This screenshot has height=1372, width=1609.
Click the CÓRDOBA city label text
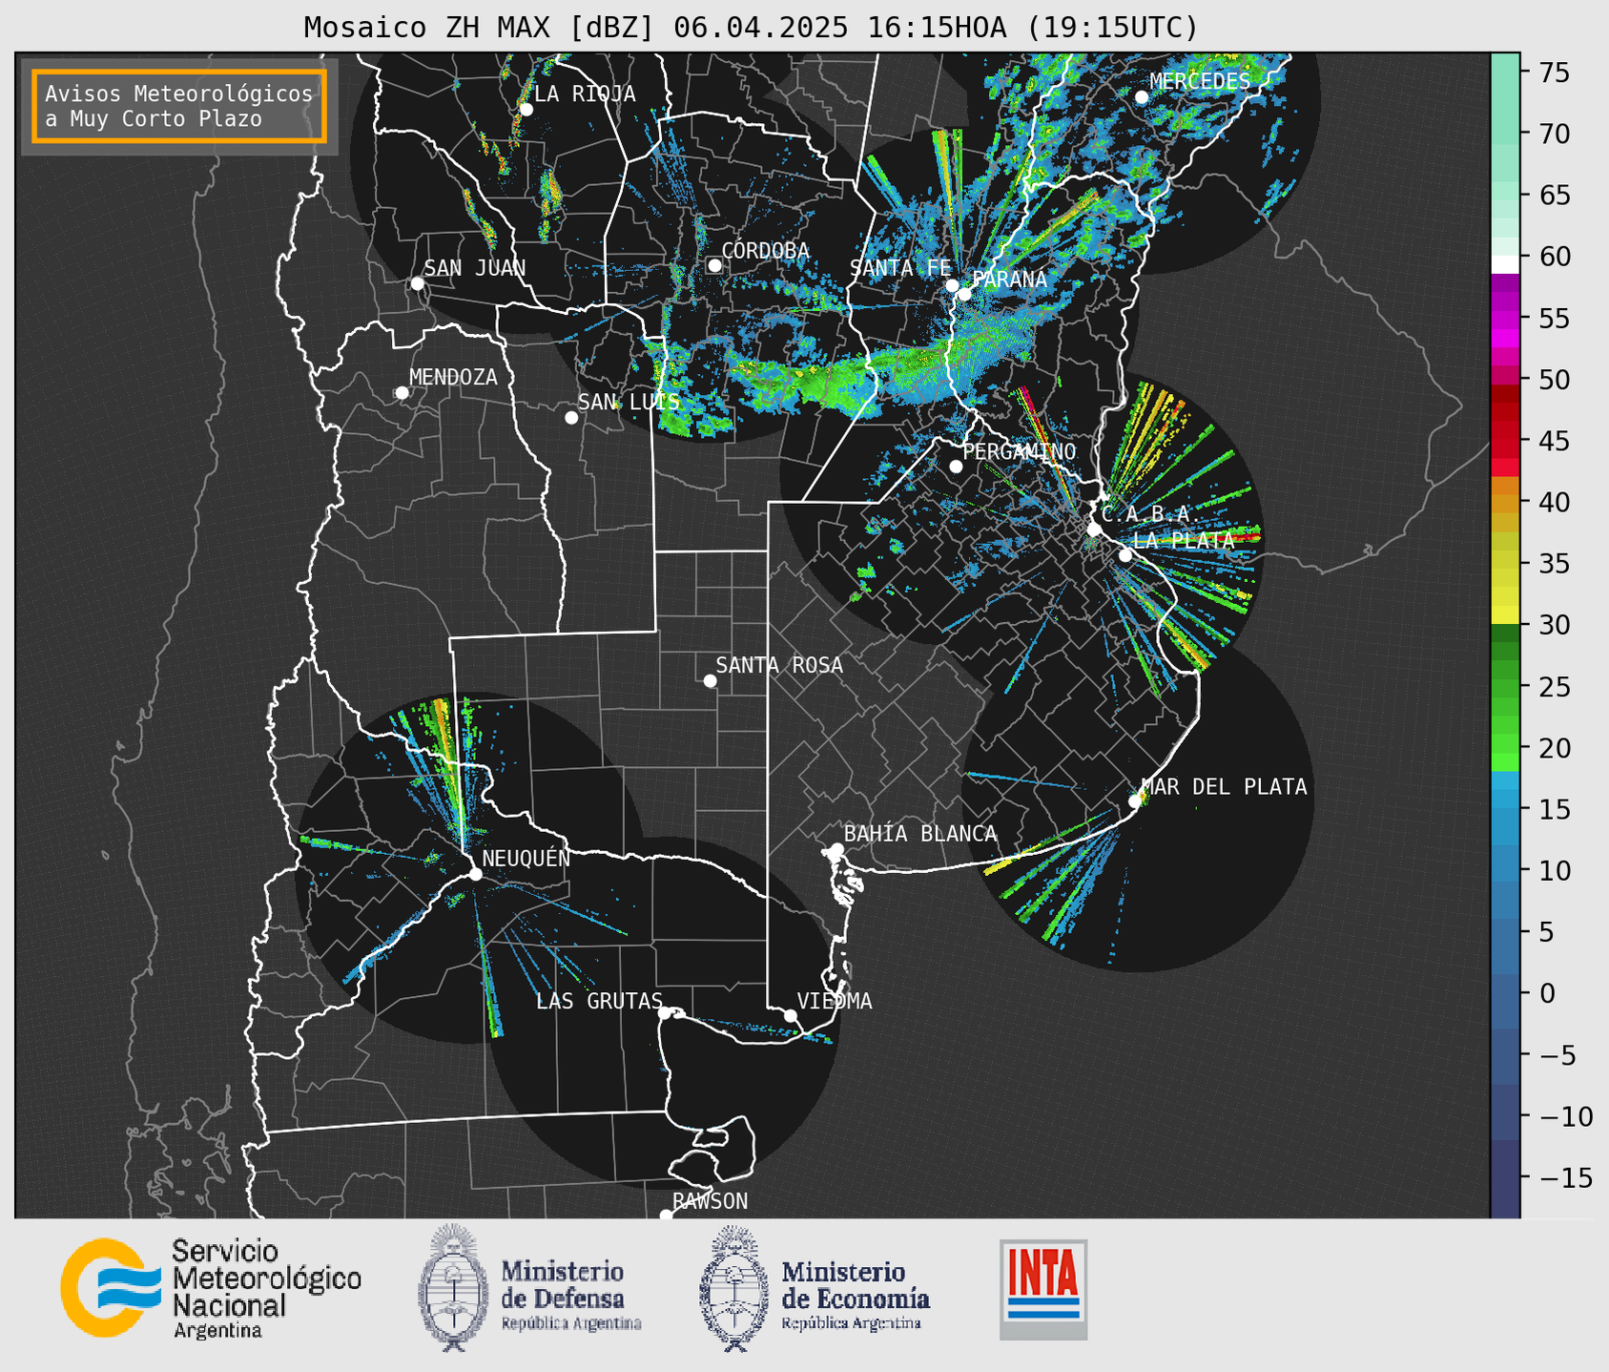[765, 251]
